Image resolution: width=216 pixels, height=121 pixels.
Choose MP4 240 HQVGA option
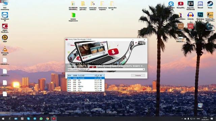point(86,86)
